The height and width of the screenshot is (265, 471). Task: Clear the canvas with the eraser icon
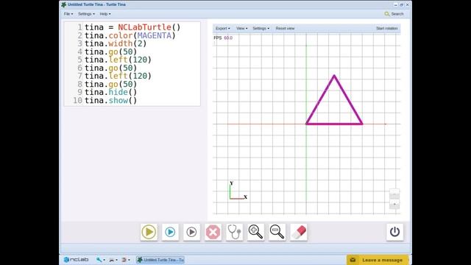pos(299,232)
